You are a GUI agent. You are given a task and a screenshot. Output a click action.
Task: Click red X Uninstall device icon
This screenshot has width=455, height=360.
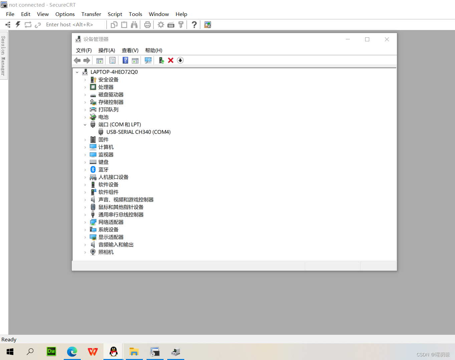(171, 60)
